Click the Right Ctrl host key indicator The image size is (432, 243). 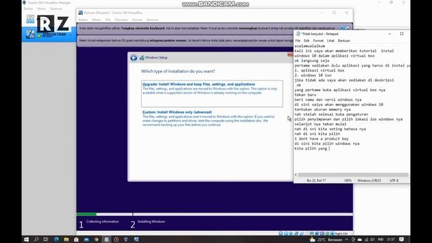click(x=342, y=234)
